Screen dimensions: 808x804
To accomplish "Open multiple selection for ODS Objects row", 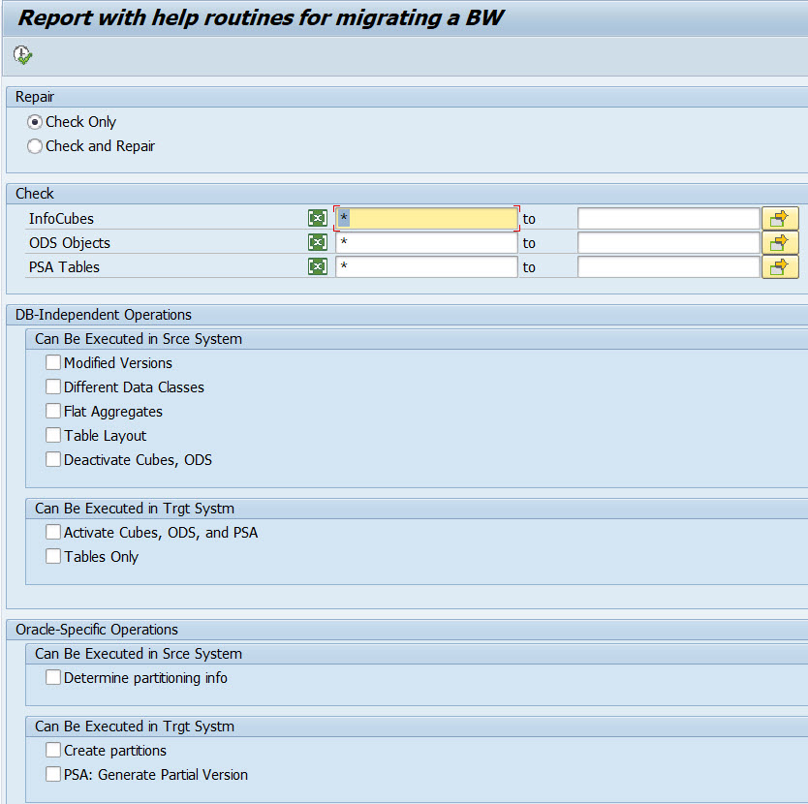I will click(x=317, y=242).
